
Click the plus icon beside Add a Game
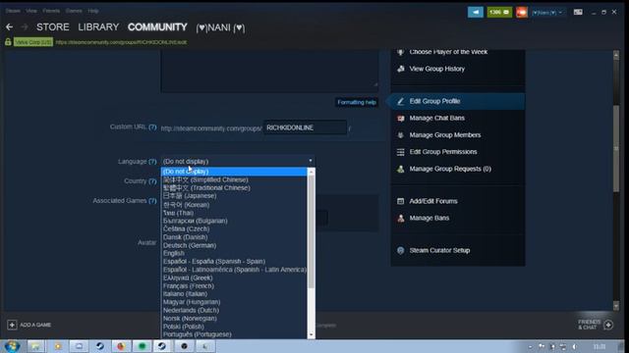tap(12, 325)
